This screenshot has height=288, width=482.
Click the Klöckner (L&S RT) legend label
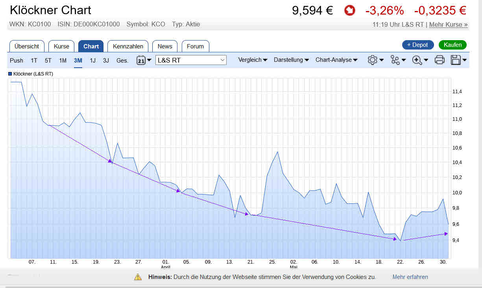click(33, 74)
